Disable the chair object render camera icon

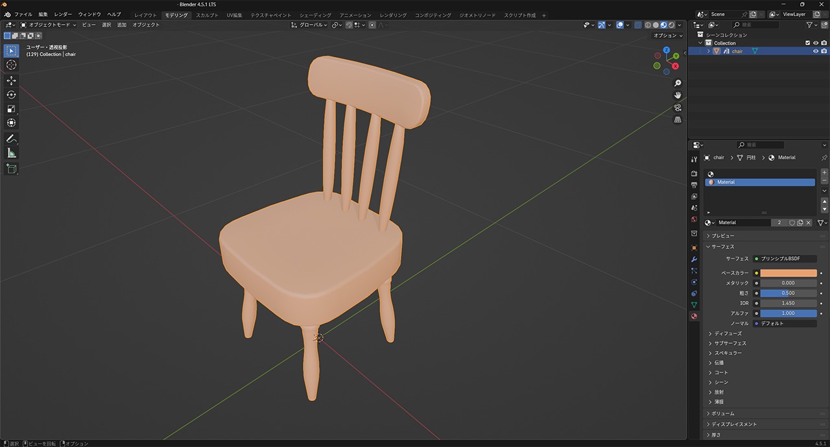tap(824, 51)
